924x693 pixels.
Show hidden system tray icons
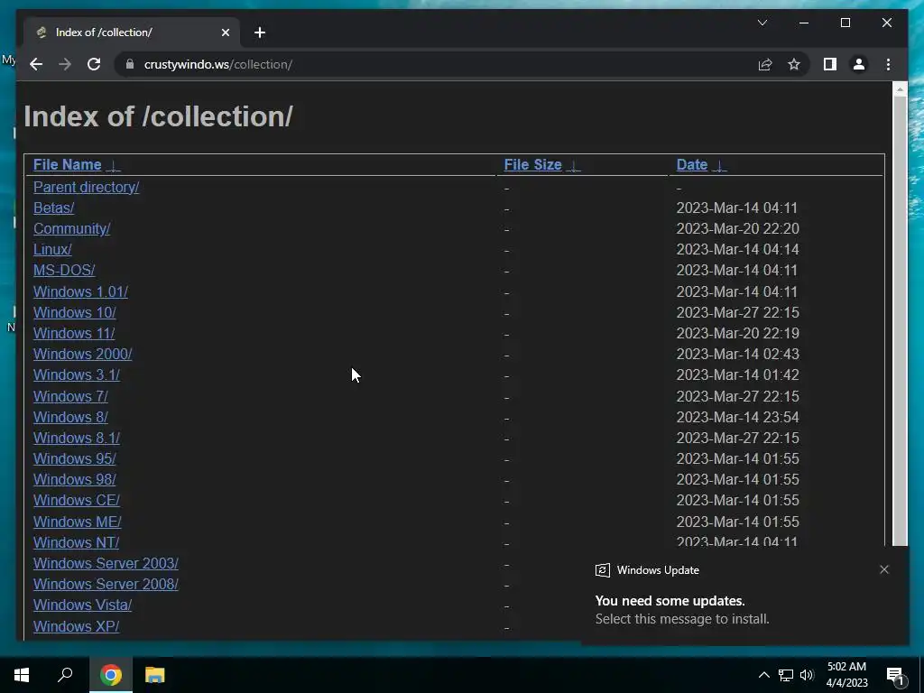click(763, 675)
